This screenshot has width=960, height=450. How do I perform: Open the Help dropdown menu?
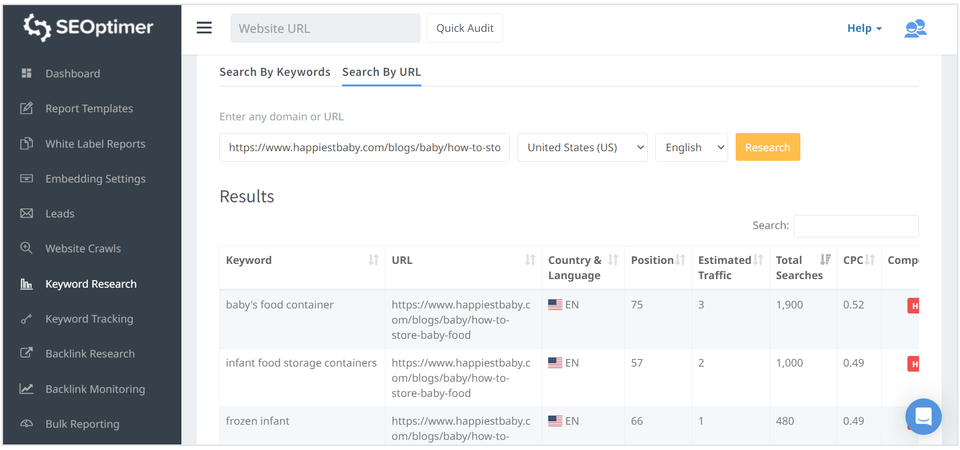tap(864, 28)
